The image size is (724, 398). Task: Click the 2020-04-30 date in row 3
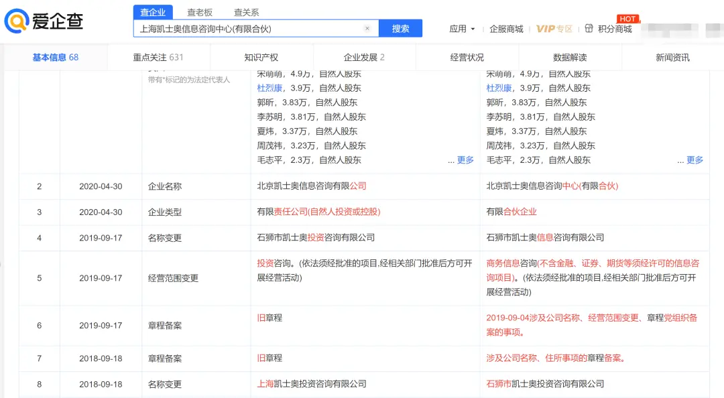tap(101, 212)
